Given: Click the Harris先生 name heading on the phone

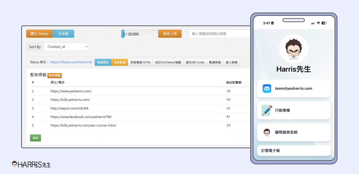Looking at the screenshot, I should pyautogui.click(x=294, y=69).
